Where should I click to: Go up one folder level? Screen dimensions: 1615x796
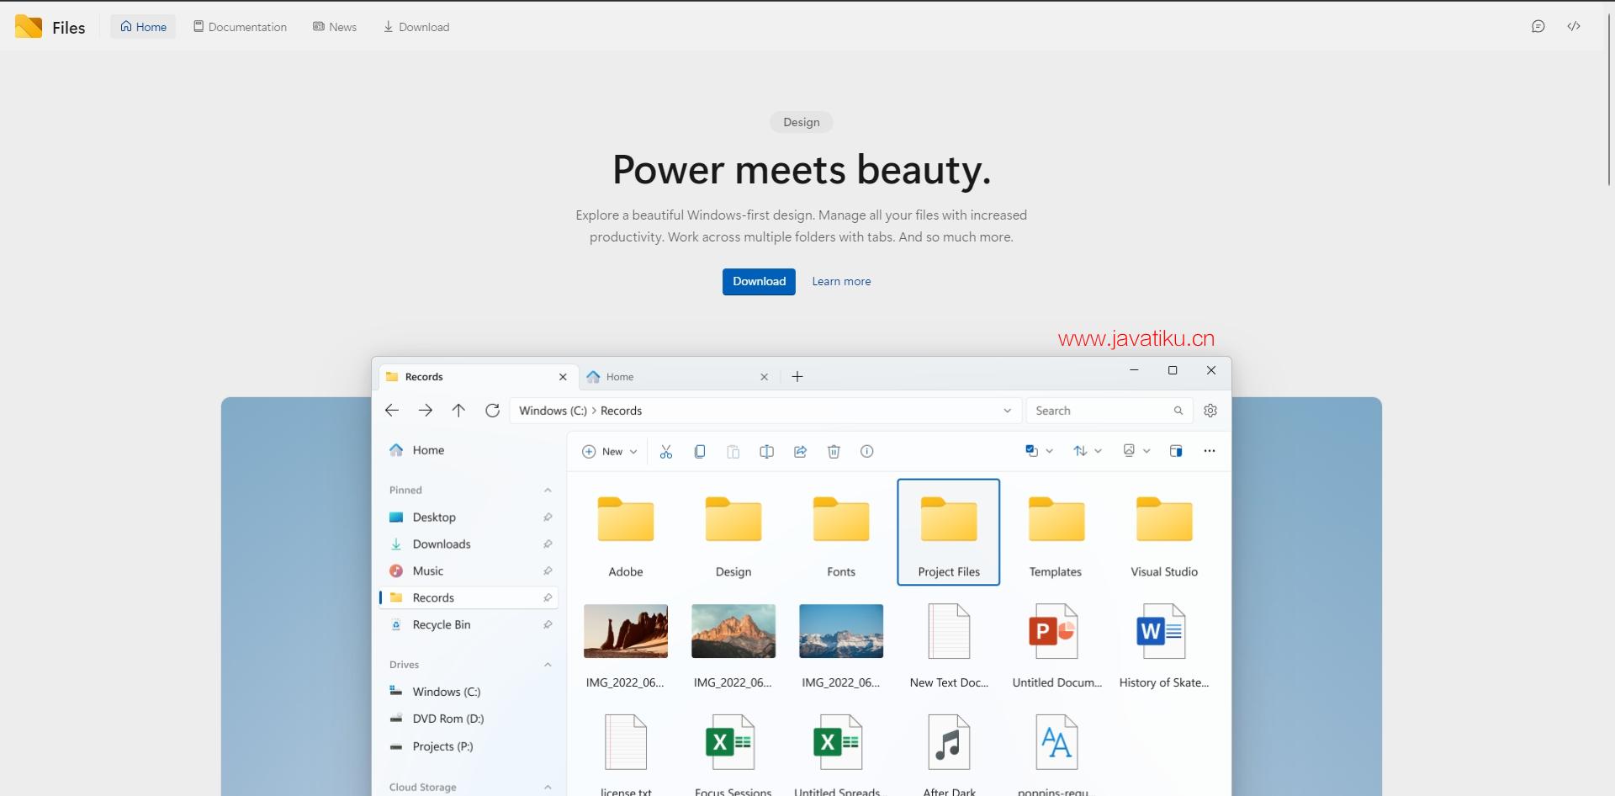pos(458,411)
